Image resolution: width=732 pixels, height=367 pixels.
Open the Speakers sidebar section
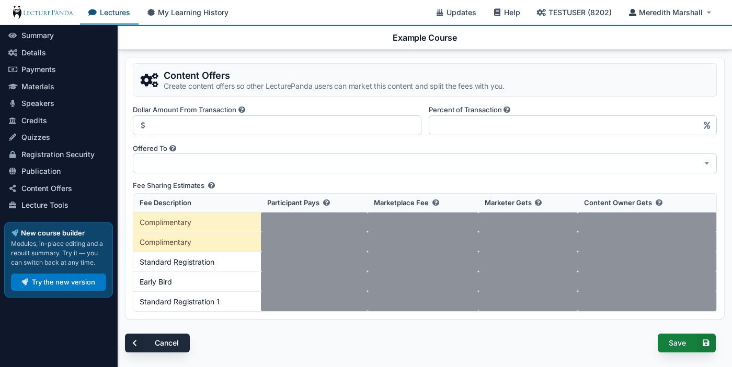point(59,103)
